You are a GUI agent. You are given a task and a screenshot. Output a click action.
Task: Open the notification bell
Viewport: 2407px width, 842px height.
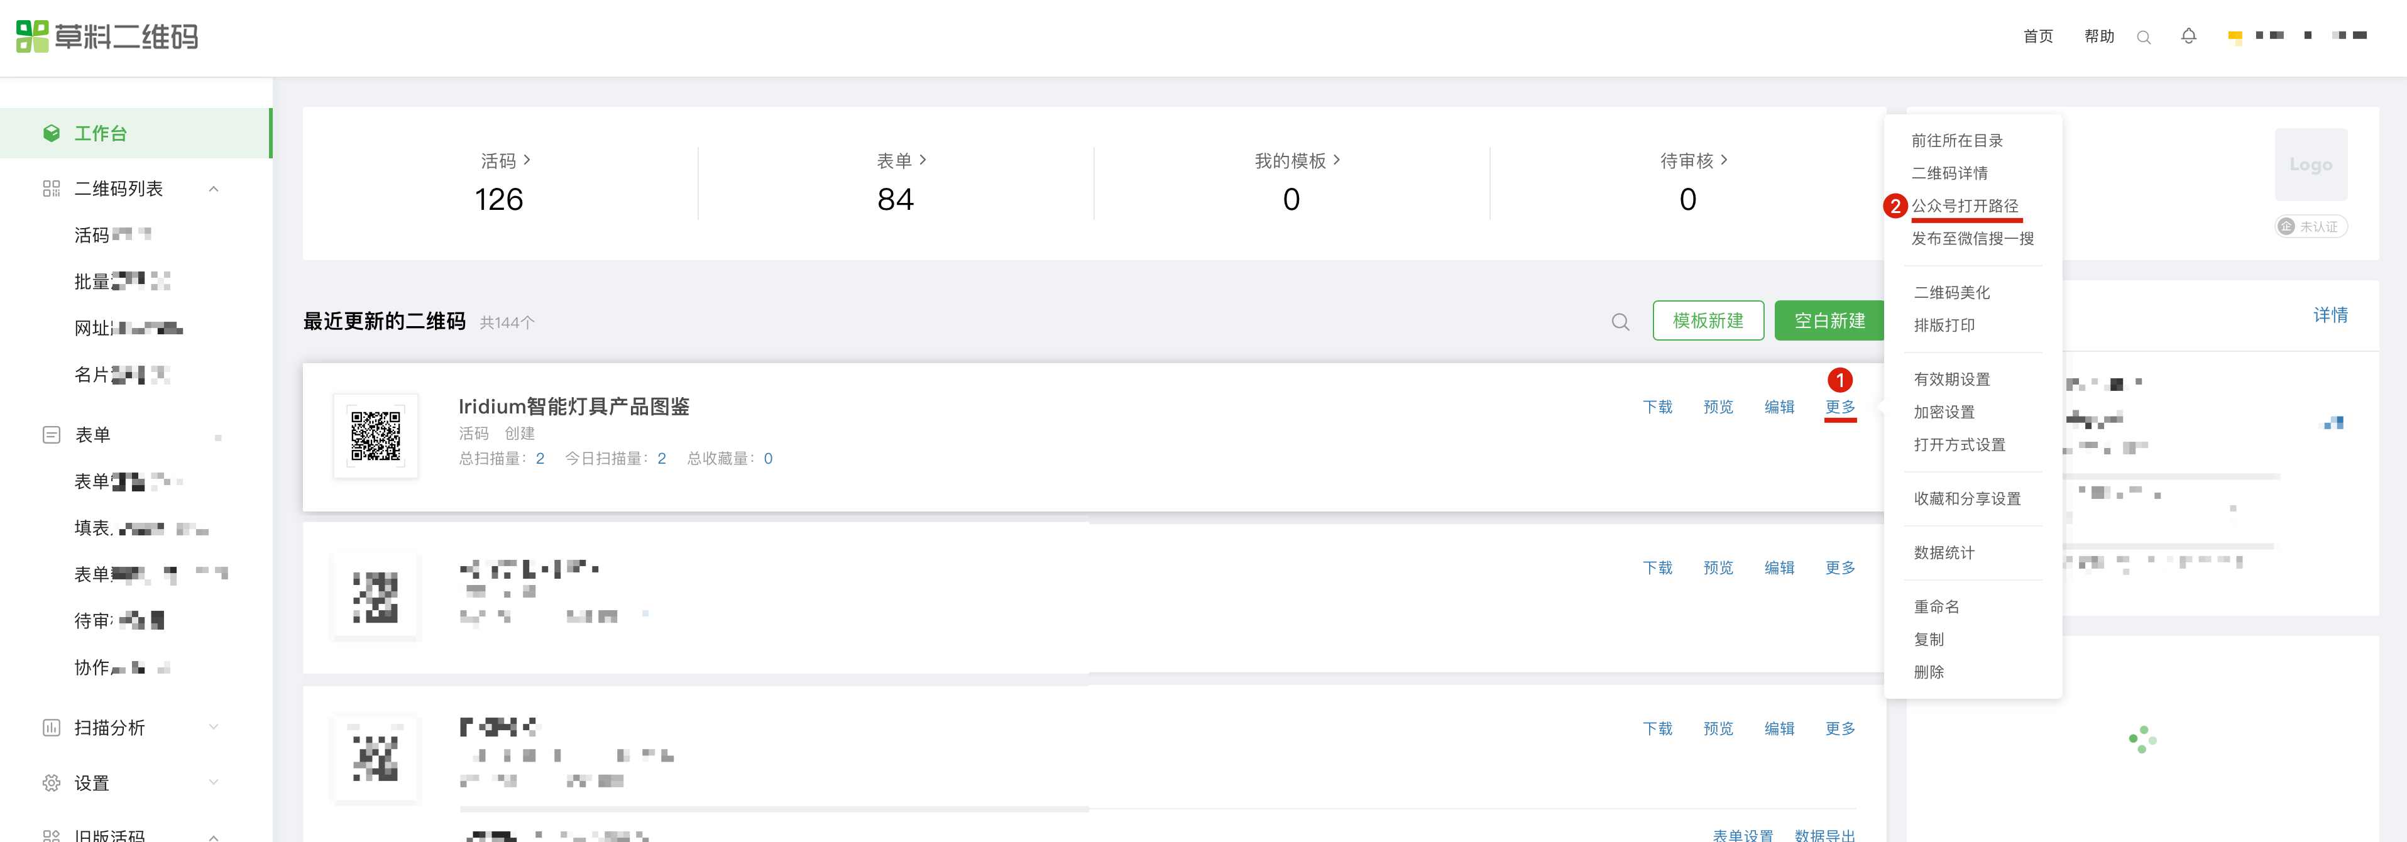pyautogui.click(x=2188, y=36)
